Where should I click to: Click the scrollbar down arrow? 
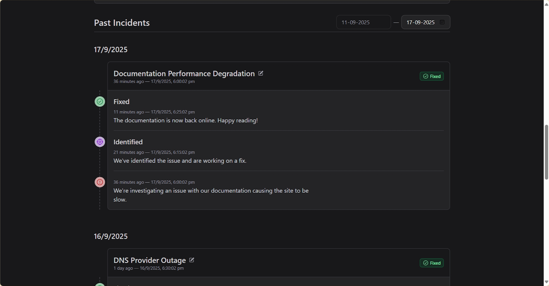click(546, 282)
